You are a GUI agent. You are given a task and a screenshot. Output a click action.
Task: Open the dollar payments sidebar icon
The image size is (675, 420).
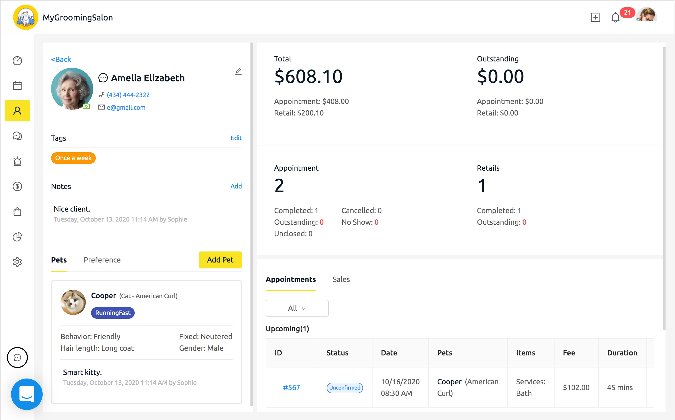pyautogui.click(x=17, y=186)
